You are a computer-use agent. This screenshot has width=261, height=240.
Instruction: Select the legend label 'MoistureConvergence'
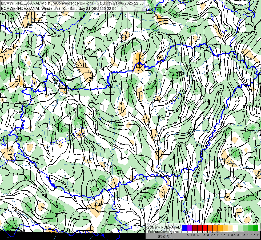(x=163, y=232)
